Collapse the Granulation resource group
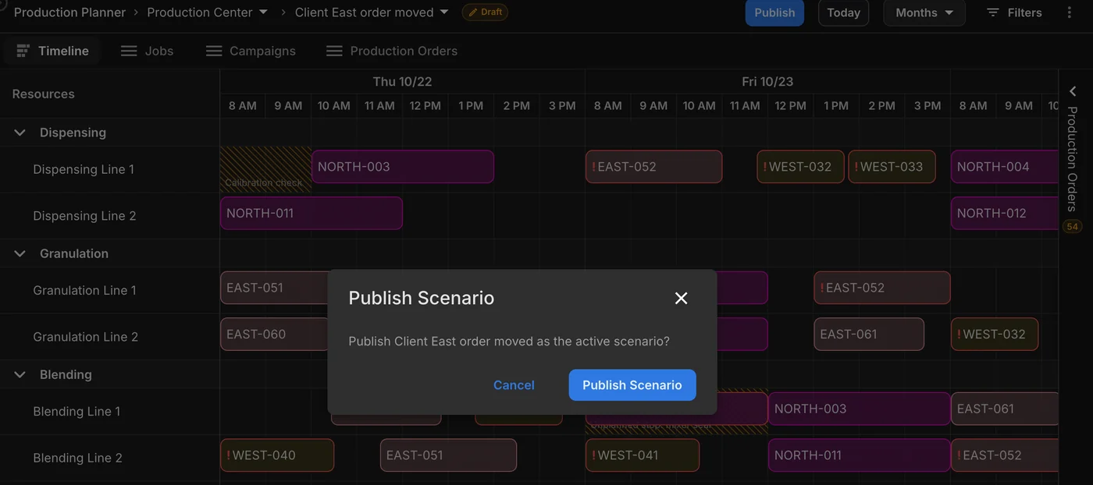This screenshot has width=1093, height=485. [20, 253]
